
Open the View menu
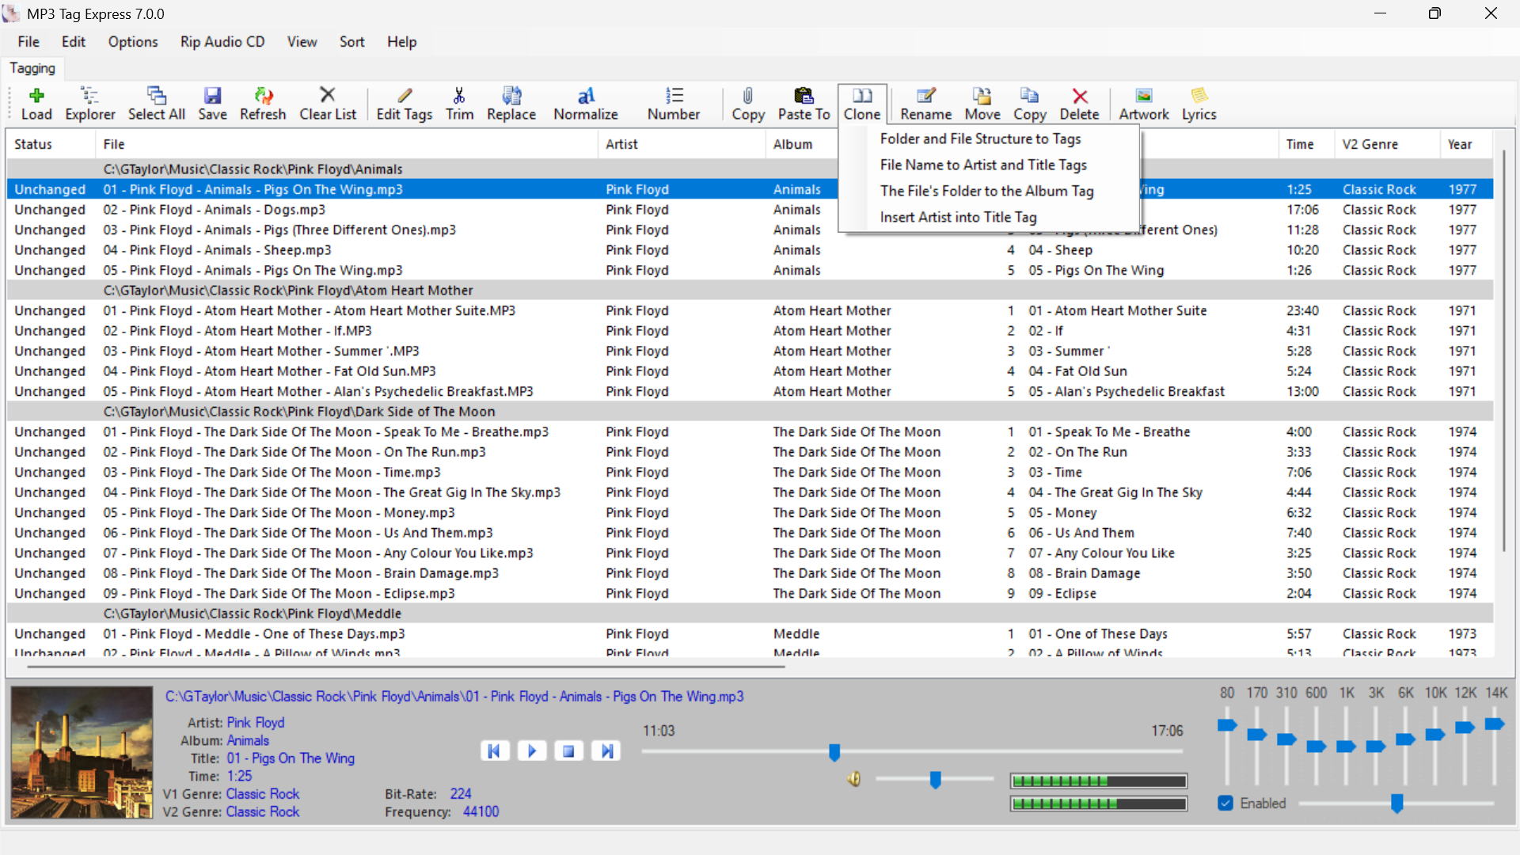302,42
